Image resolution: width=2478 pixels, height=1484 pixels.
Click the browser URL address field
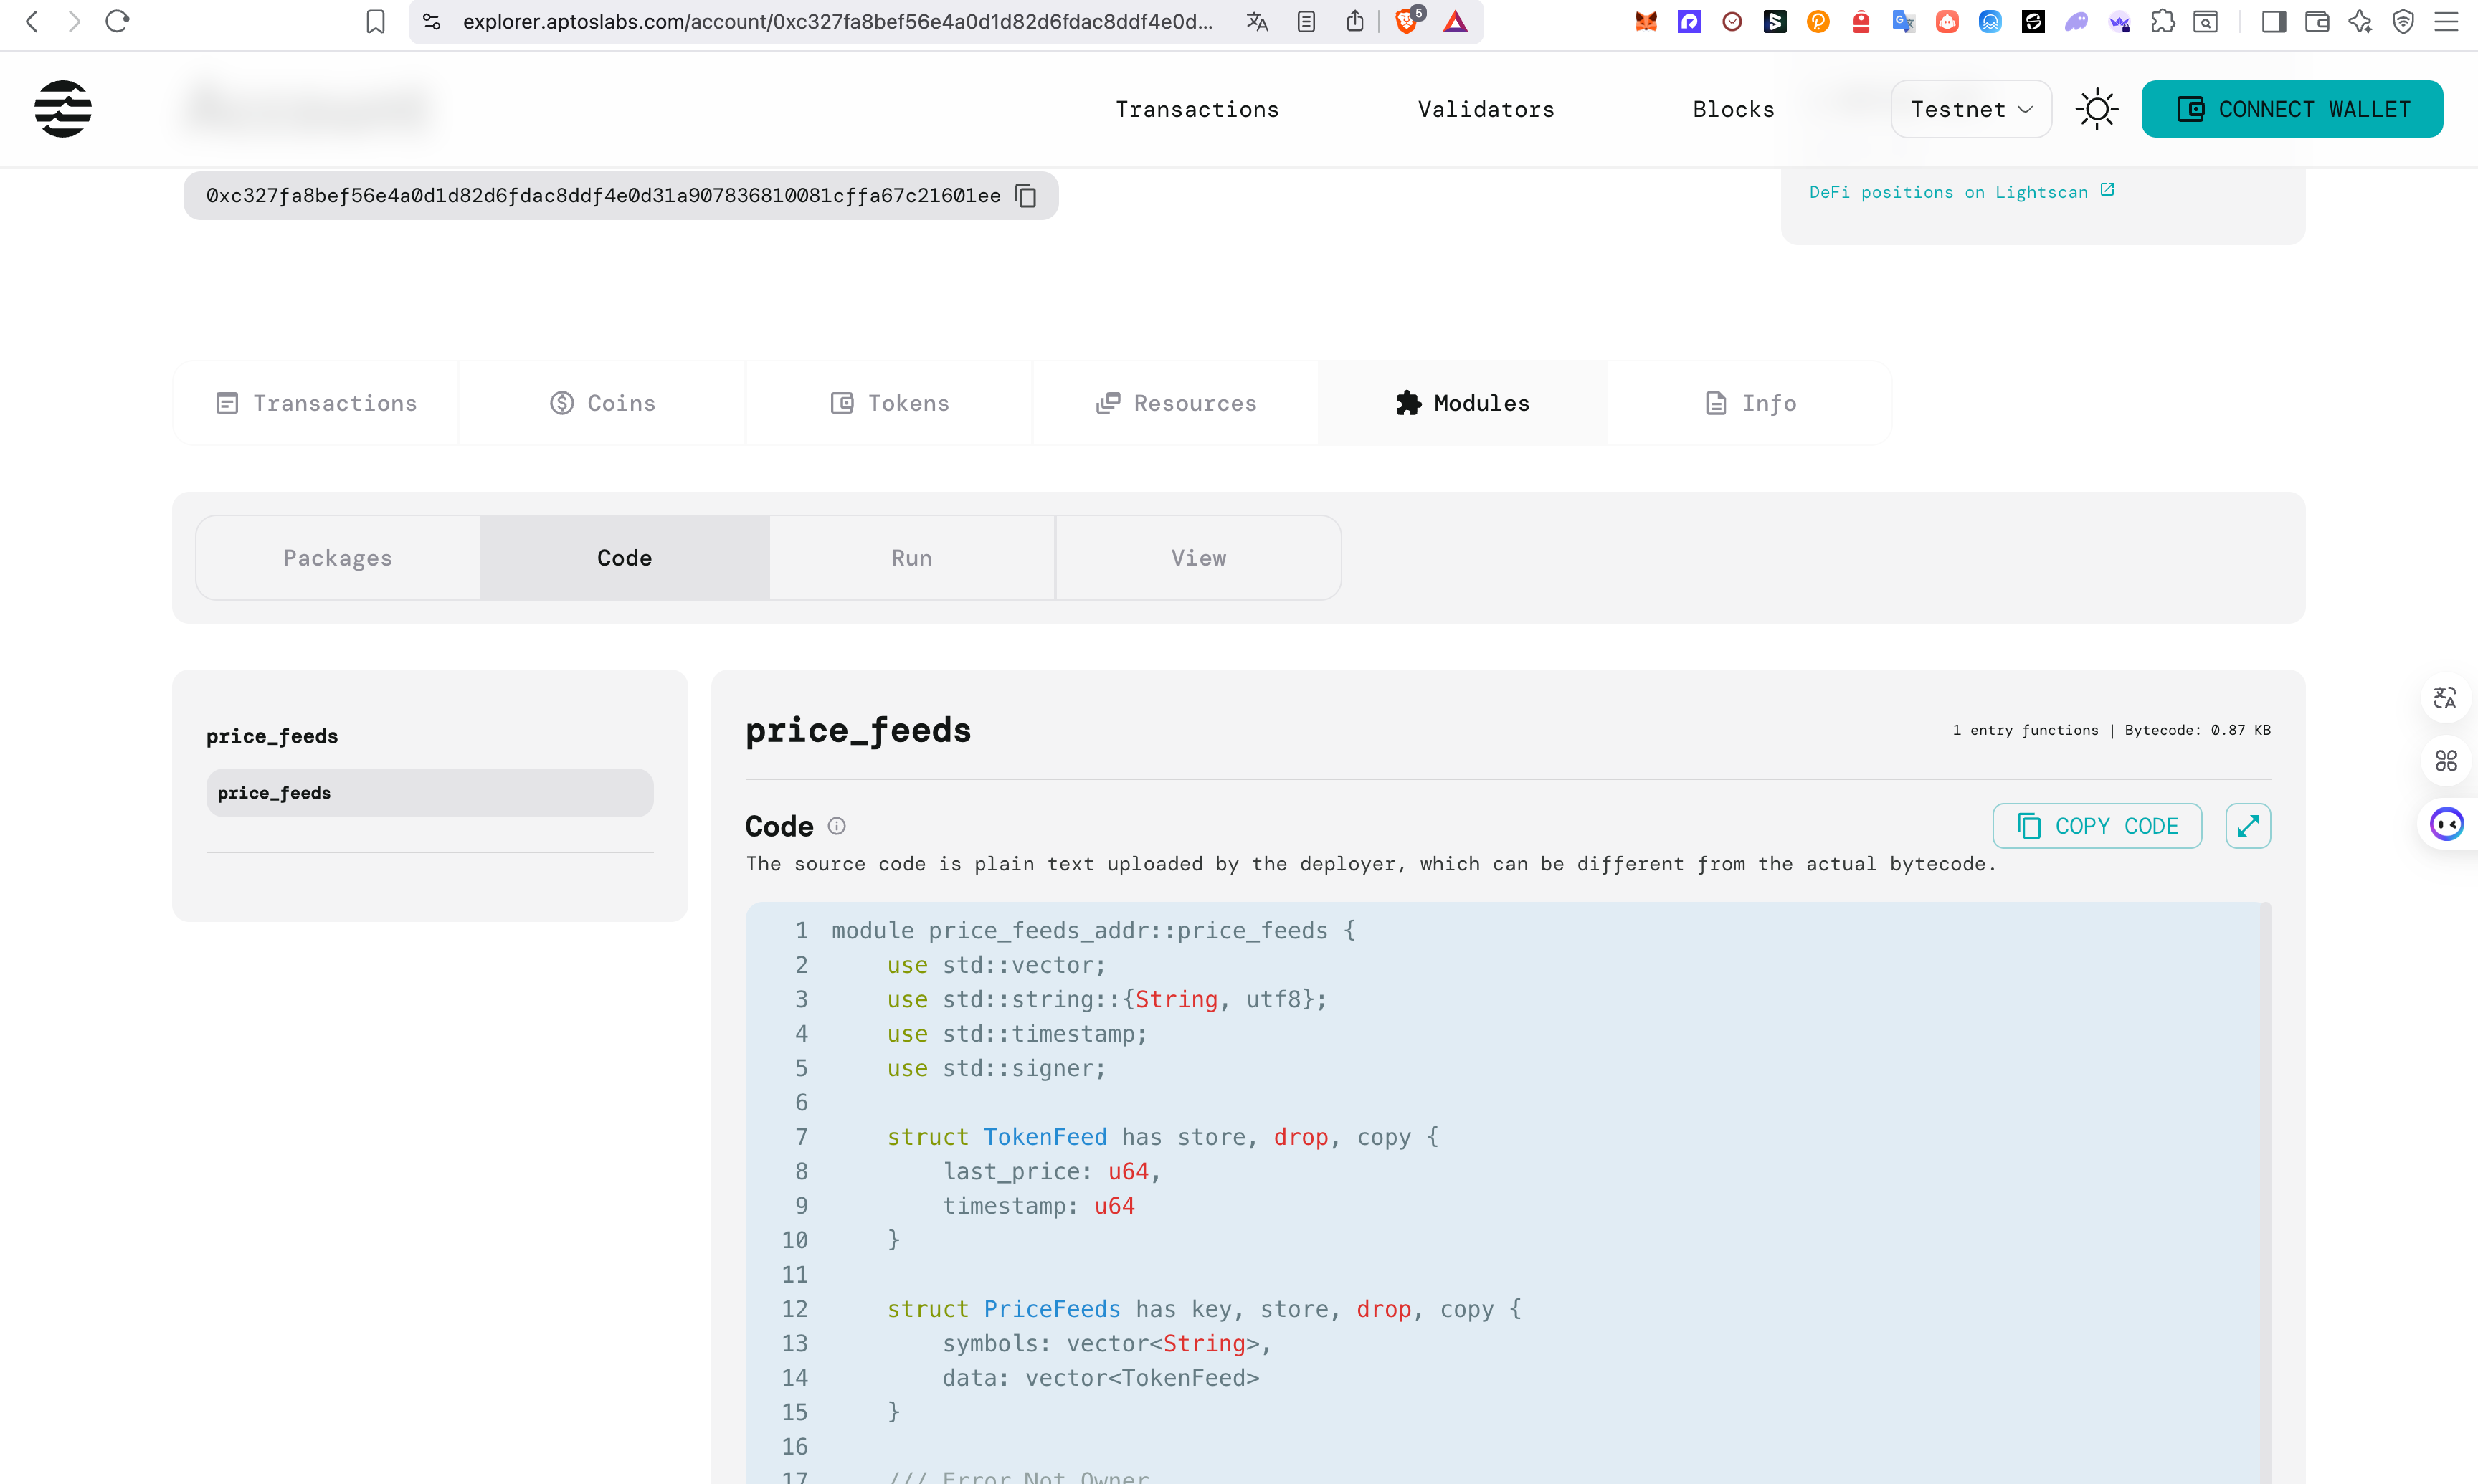coord(838,21)
